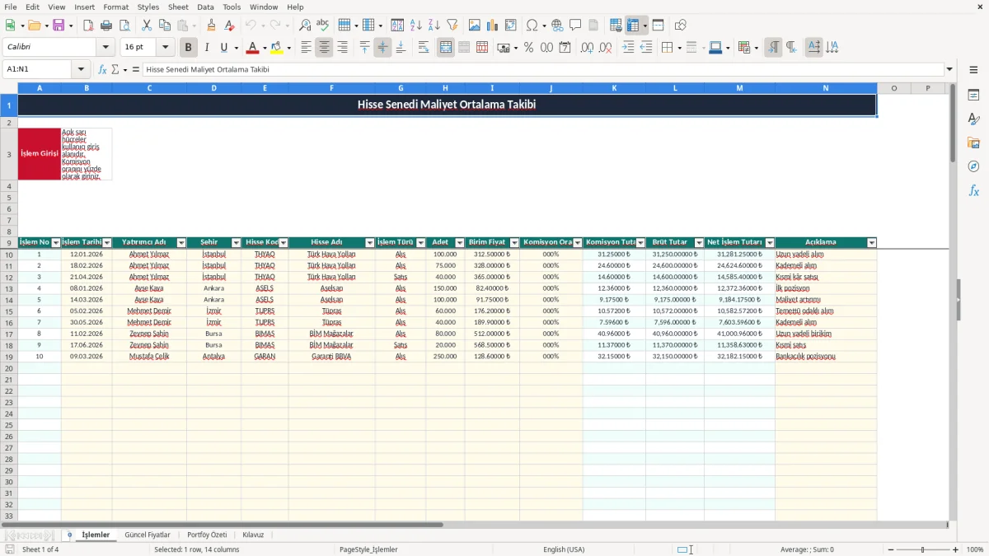Click in the formula input line
Viewport: 989px width, 556px height.
542,69
